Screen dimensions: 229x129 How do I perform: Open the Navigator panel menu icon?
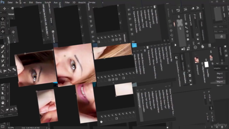pyautogui.click(x=226, y=68)
